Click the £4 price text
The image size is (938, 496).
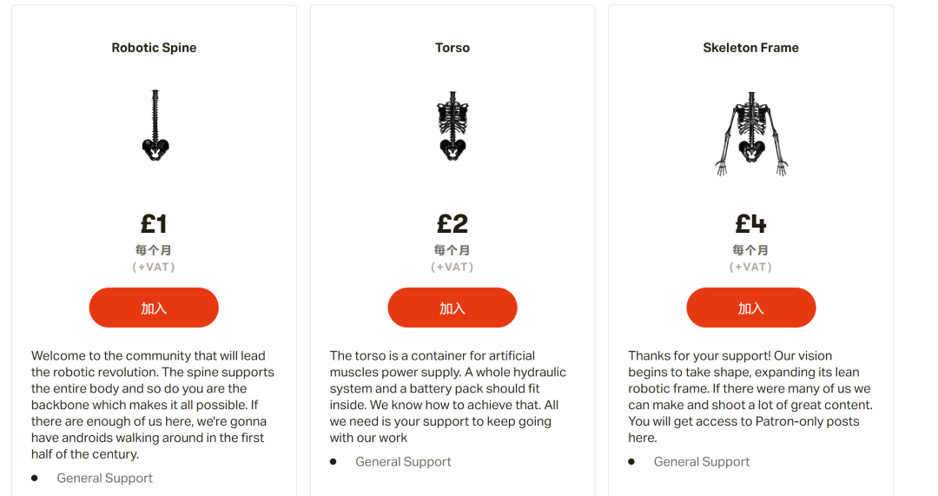[x=750, y=224]
